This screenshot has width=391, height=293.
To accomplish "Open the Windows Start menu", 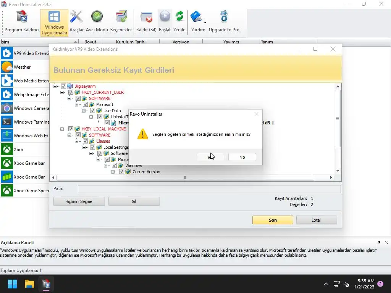I will 12,284.
